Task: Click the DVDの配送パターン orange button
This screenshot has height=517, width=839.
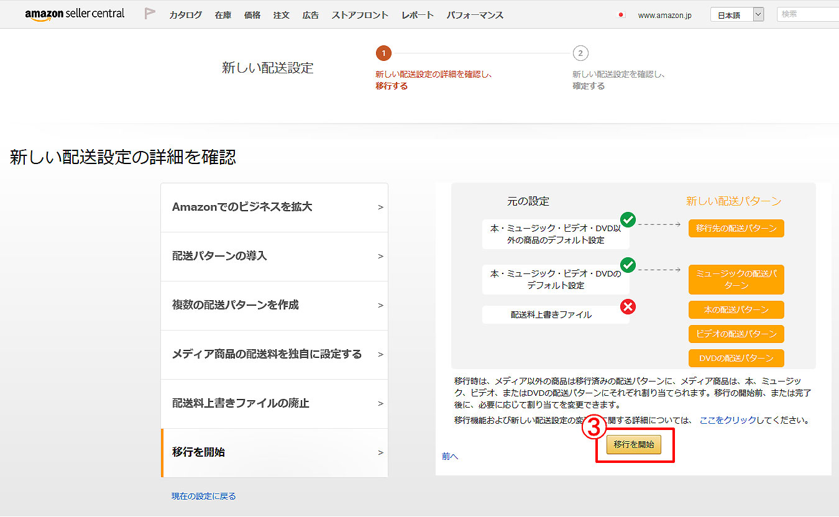Action: pyautogui.click(x=736, y=358)
